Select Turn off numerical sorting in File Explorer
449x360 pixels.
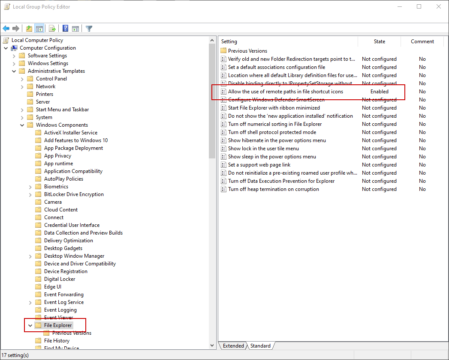275,124
